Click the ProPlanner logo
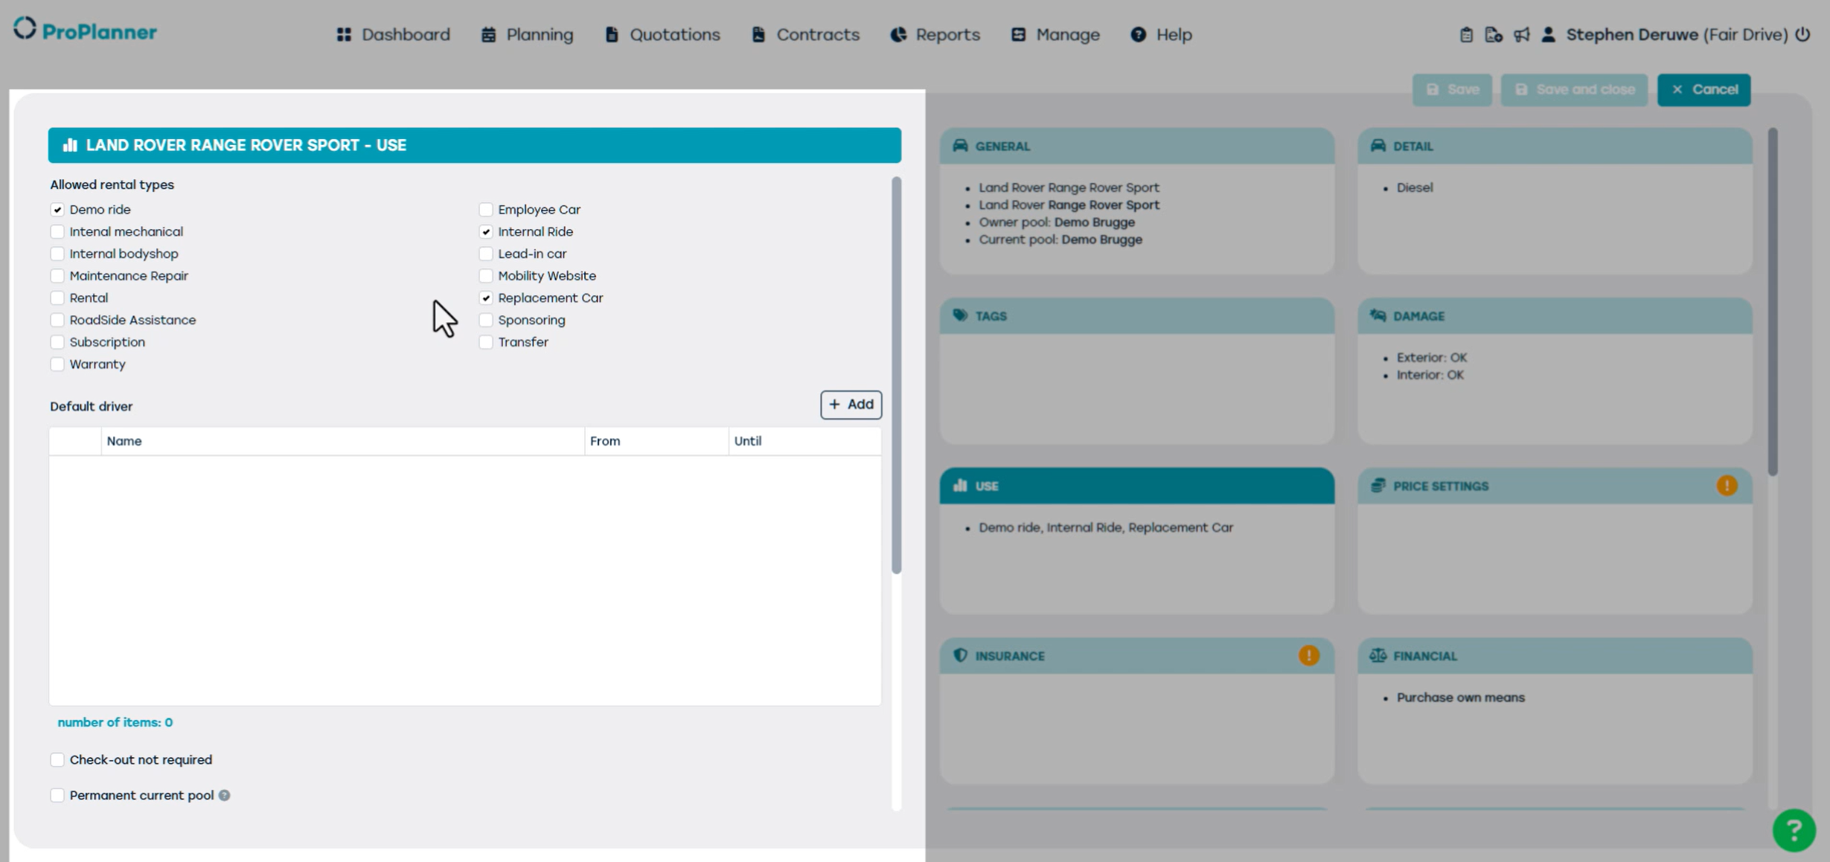Image resolution: width=1830 pixels, height=862 pixels. (x=85, y=30)
